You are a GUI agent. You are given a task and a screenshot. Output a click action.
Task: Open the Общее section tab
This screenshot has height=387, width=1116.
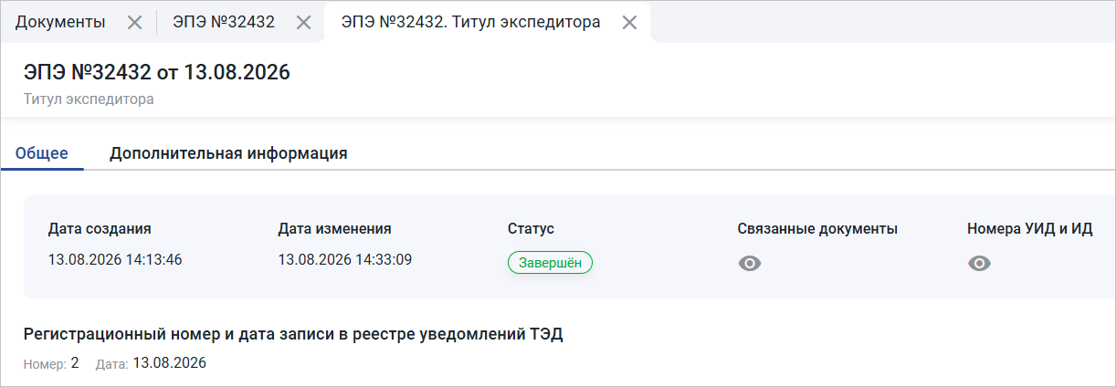(42, 153)
